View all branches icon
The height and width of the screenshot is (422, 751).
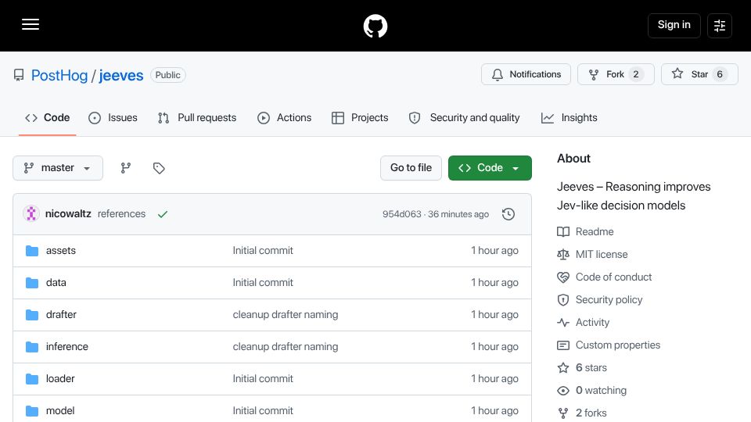click(x=125, y=168)
